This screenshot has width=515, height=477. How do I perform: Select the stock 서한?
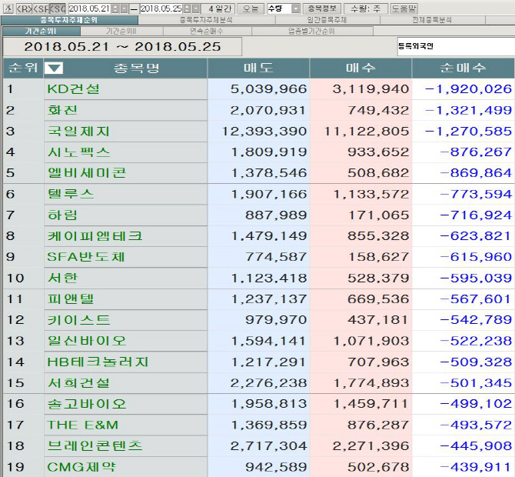pos(62,278)
